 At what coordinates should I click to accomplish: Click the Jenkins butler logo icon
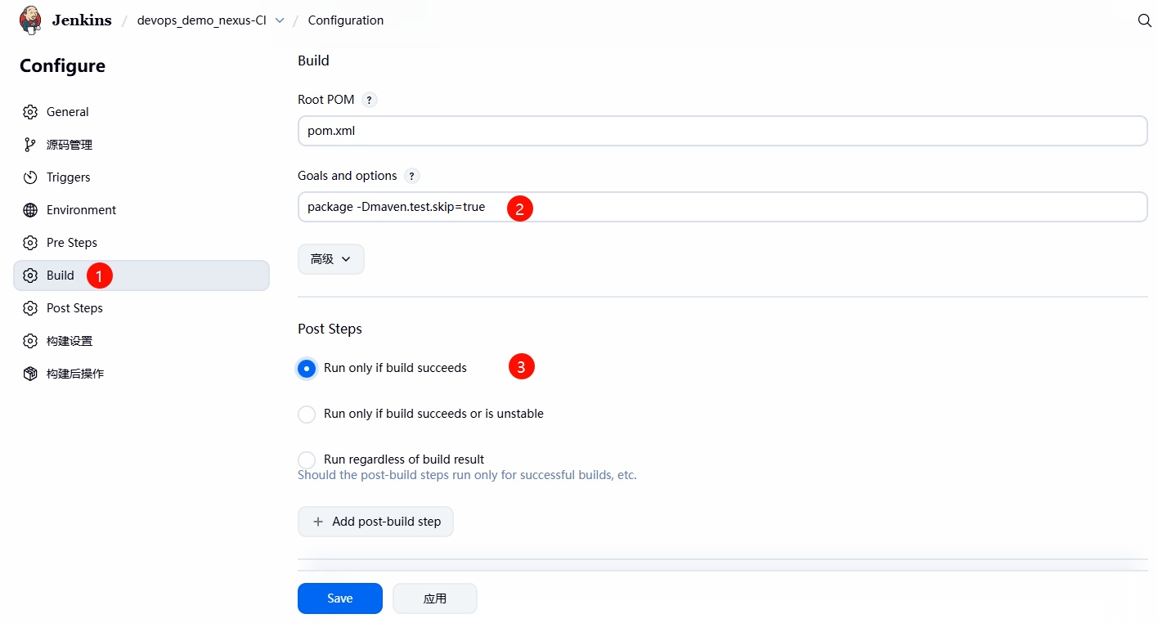pos(30,20)
